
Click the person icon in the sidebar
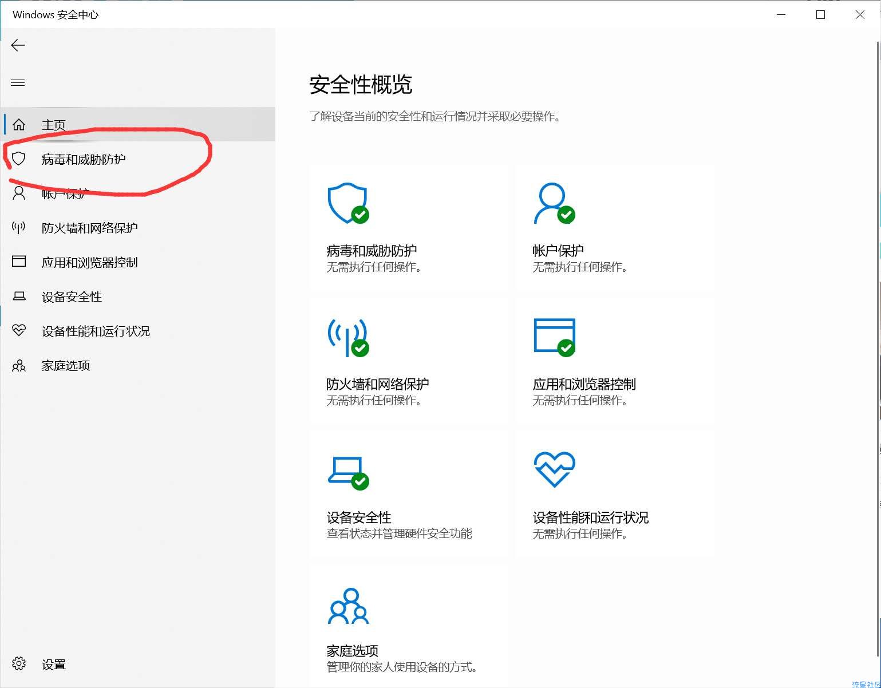19,193
